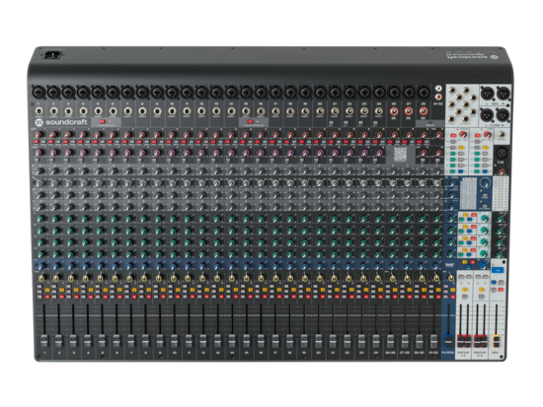Click the blue FX RTN fader
The height and width of the screenshot is (407, 543).
[x=448, y=341]
